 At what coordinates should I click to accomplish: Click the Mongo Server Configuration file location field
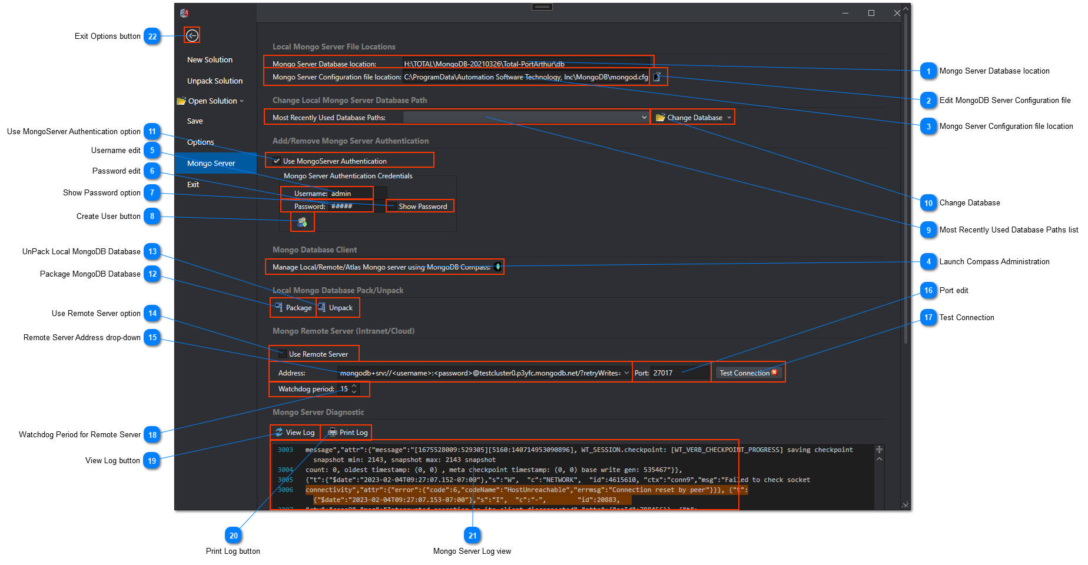(x=526, y=77)
